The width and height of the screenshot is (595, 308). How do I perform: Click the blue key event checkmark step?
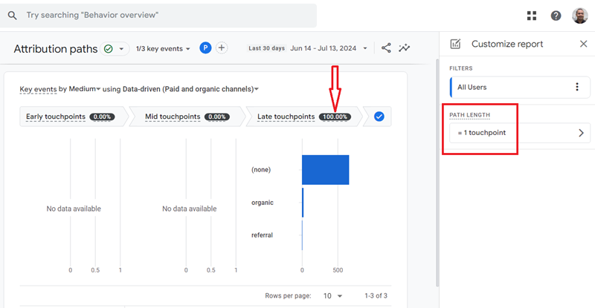379,117
